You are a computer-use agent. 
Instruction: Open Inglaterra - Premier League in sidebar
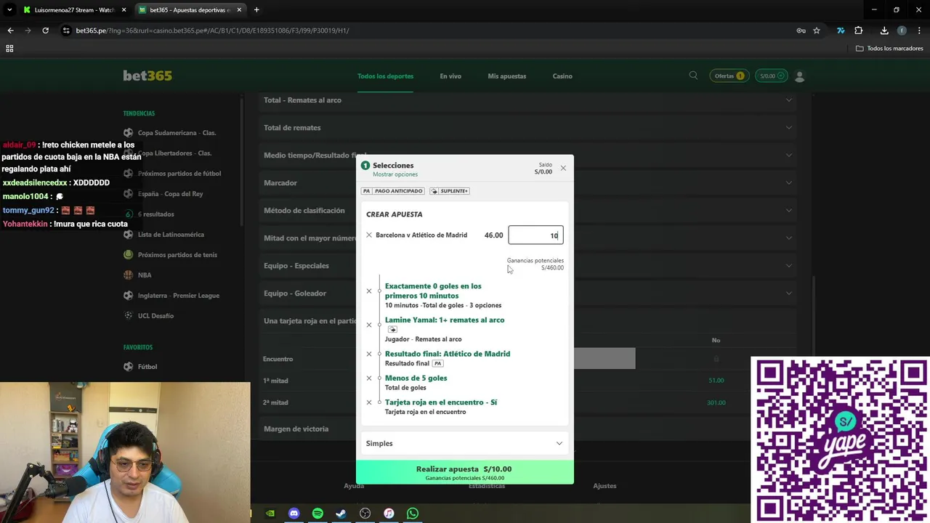(x=178, y=296)
